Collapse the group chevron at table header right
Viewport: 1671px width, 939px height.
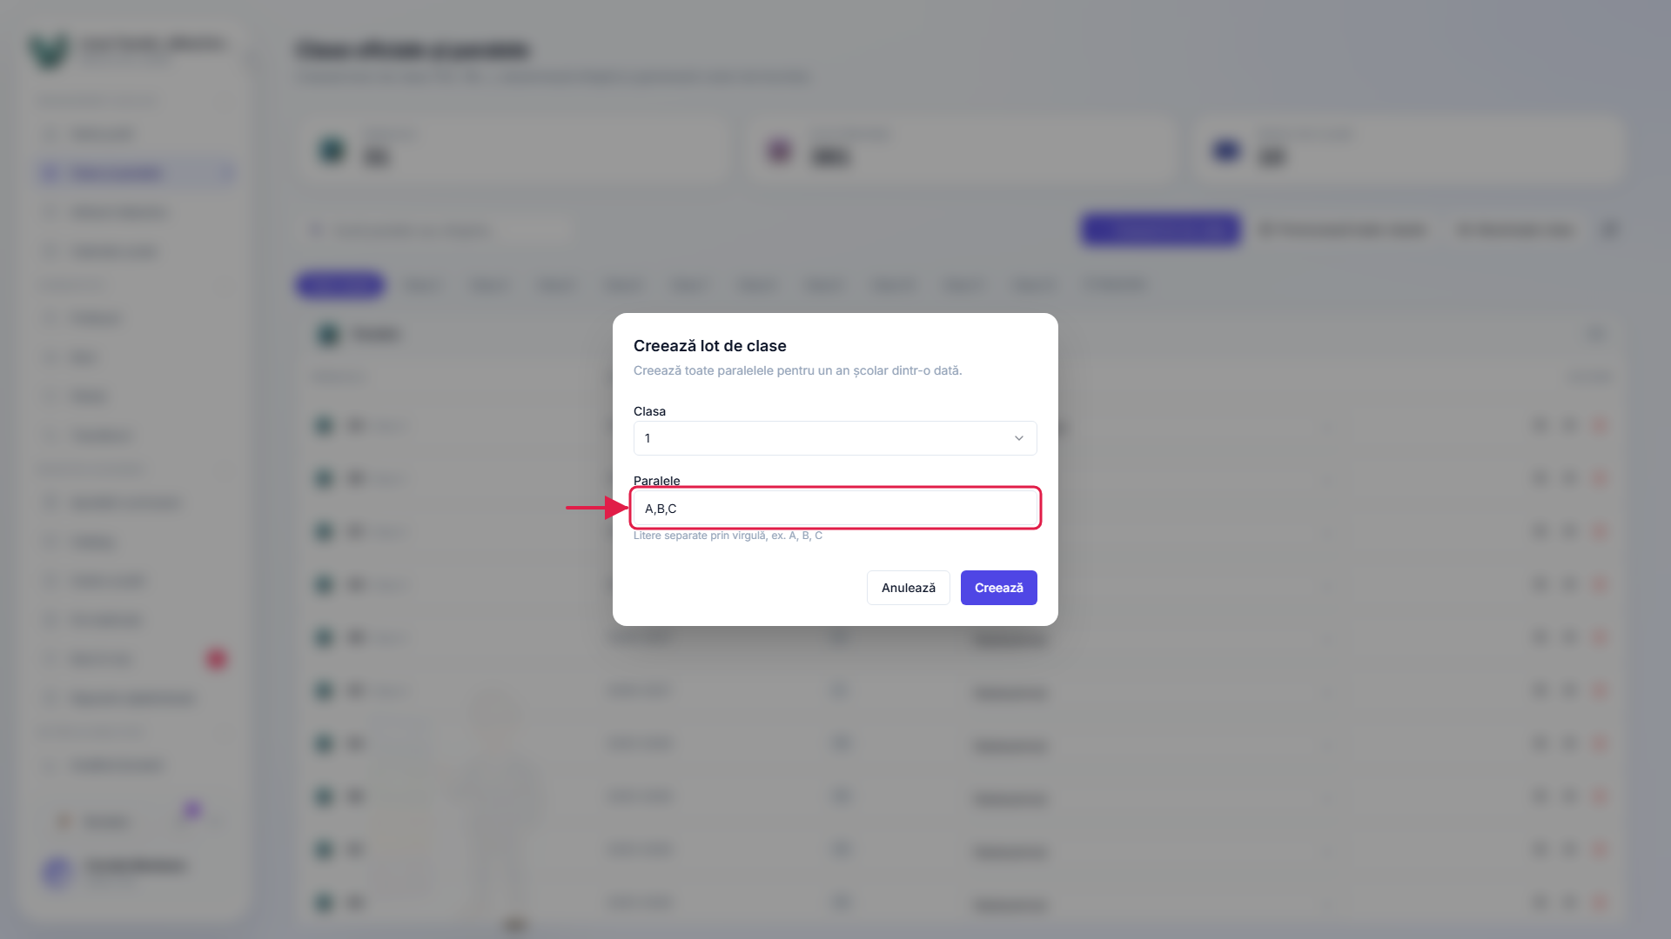point(1595,335)
